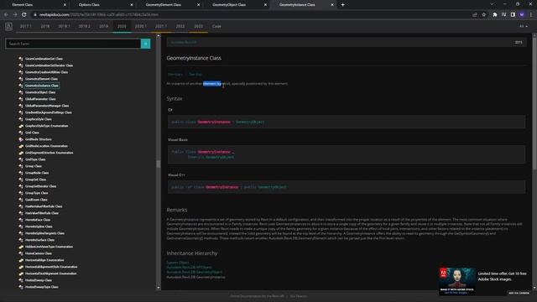The height and width of the screenshot is (302, 537).
Task: Open Autodesk.Revit.DB.GeometryObject hierarchy link
Action: tap(194, 272)
